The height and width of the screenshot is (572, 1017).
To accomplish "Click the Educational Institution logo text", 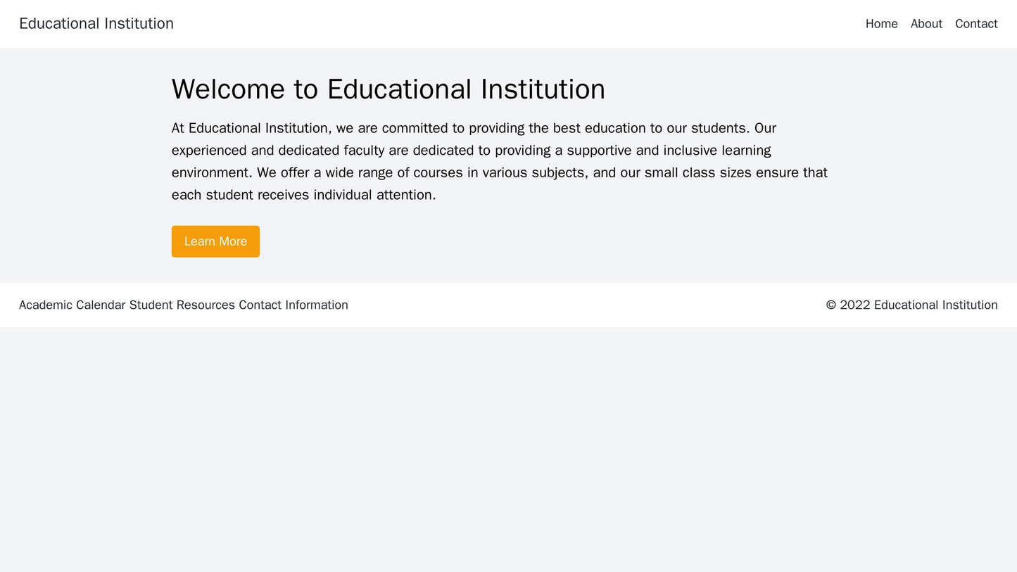I will click(96, 23).
